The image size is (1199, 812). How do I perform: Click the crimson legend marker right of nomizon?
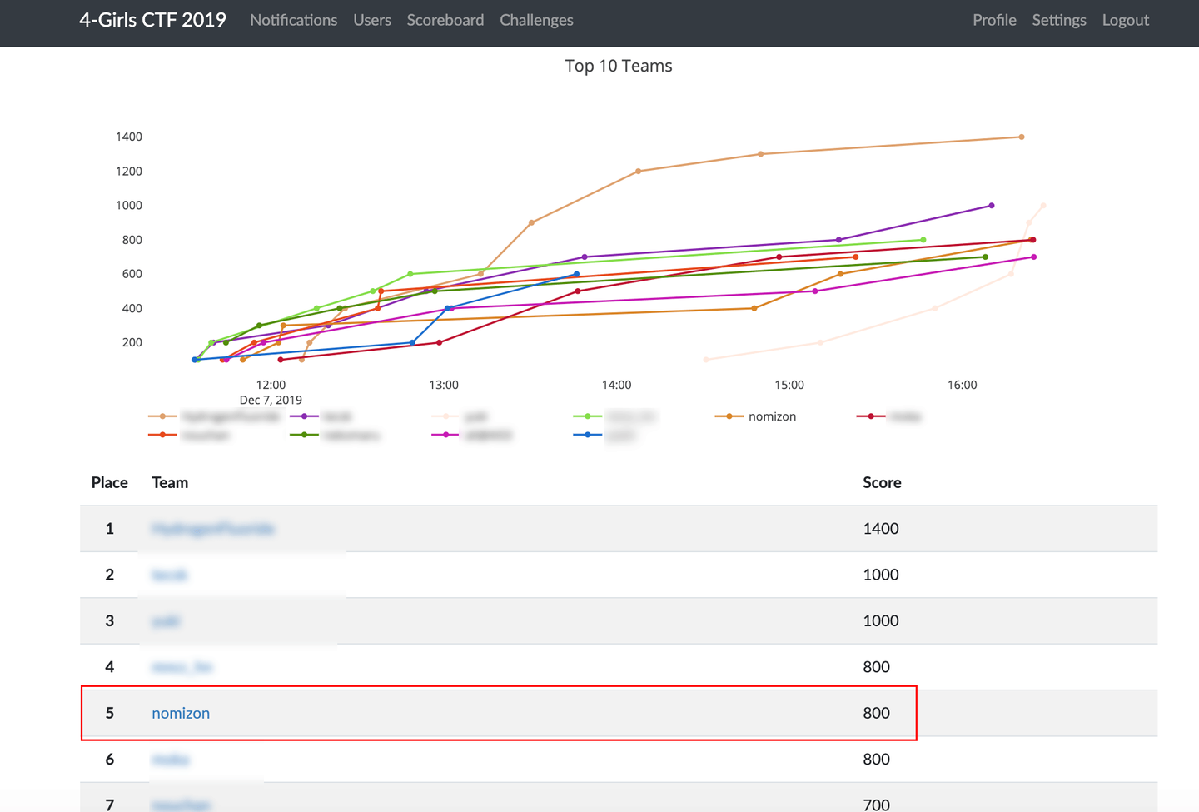pyautogui.click(x=870, y=416)
